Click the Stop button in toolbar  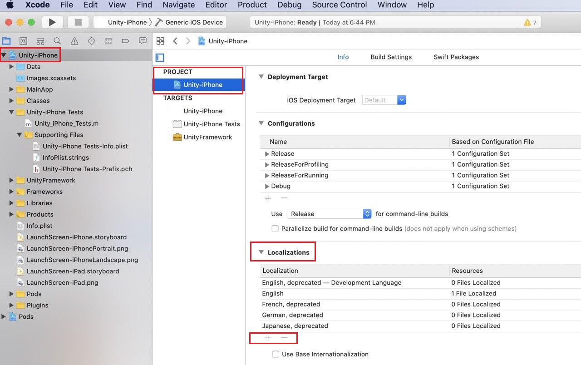(x=78, y=22)
